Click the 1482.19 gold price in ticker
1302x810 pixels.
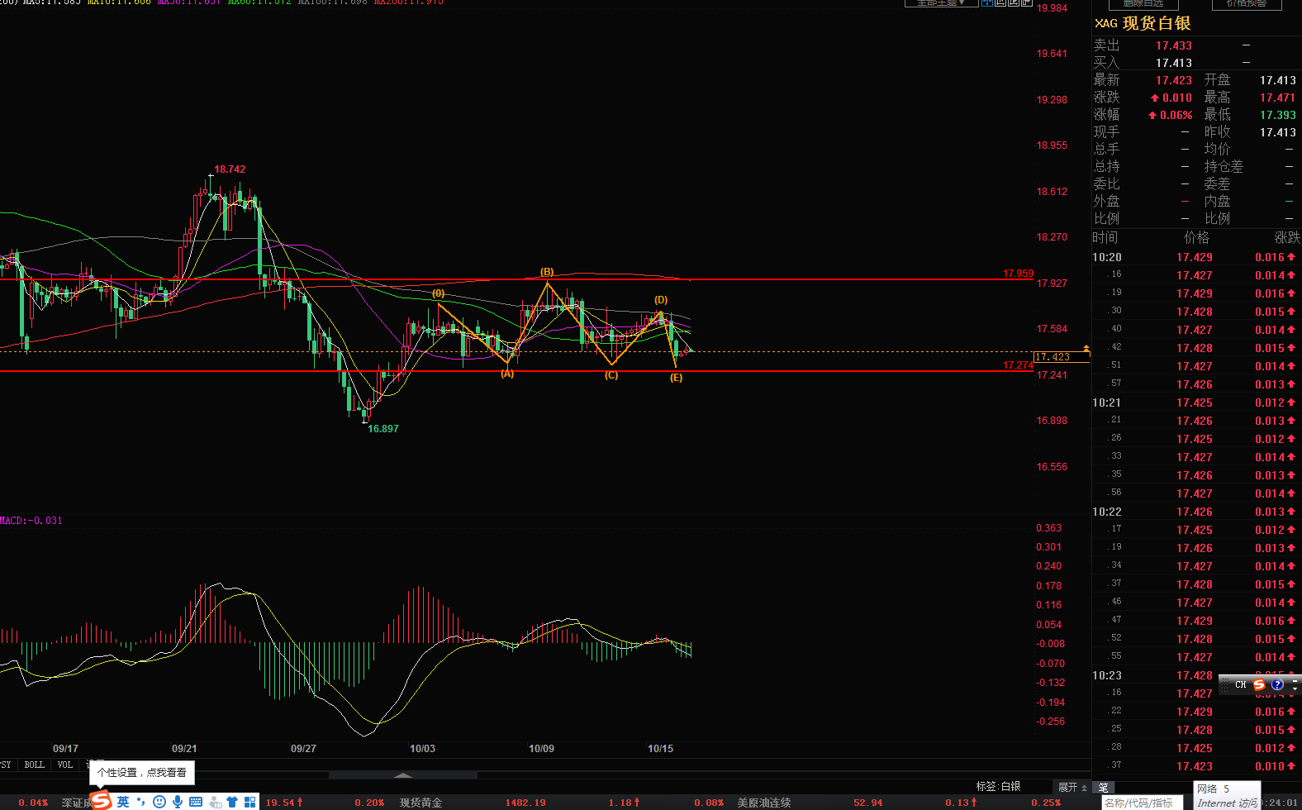point(525,803)
